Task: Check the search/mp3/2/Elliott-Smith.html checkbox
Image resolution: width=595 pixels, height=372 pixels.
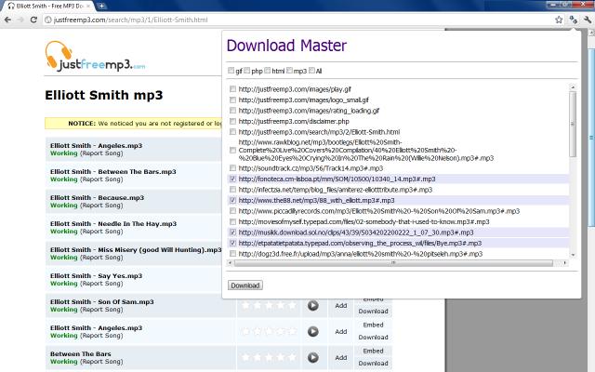Action: click(x=232, y=132)
